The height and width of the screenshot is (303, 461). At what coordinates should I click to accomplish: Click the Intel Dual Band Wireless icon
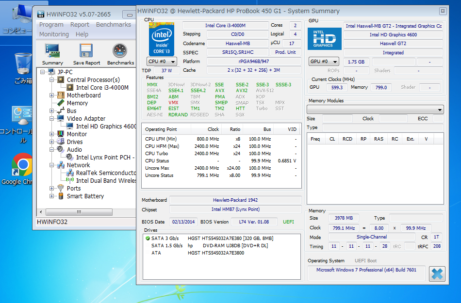tap(70, 180)
